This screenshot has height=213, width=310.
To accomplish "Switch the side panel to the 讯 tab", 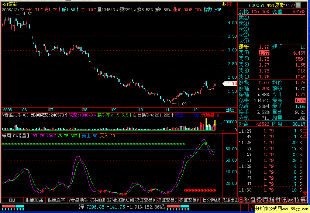I will (284, 200).
